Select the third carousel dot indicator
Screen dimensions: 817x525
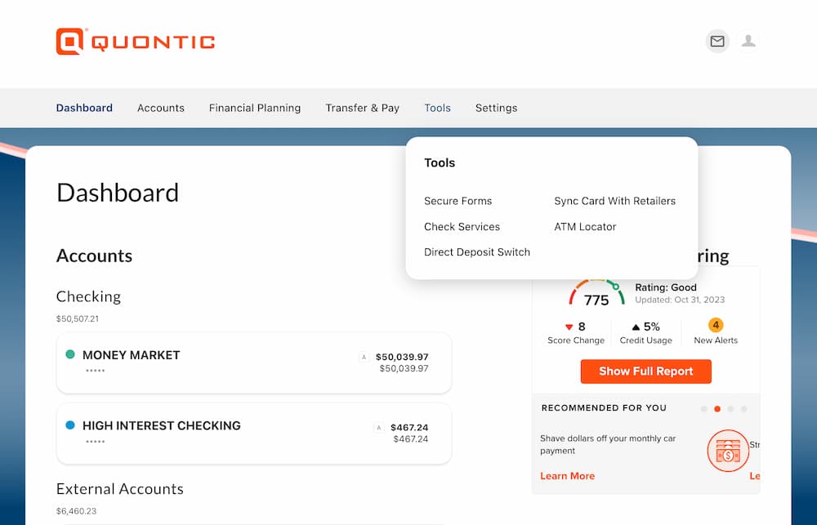[730, 409]
